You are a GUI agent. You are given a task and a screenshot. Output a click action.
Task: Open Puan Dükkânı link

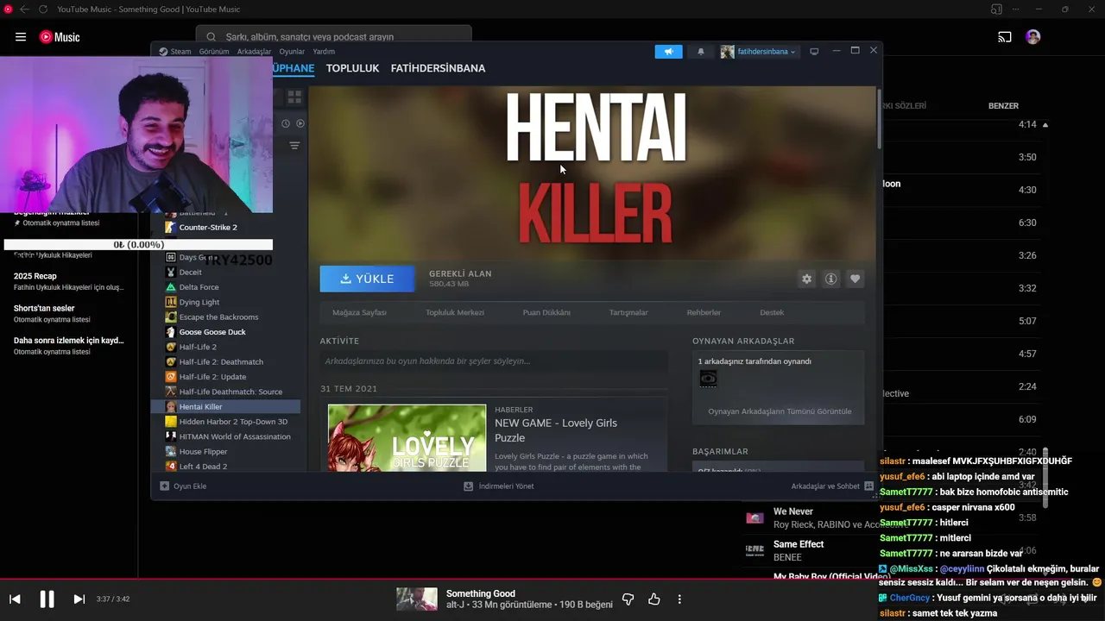point(546,312)
